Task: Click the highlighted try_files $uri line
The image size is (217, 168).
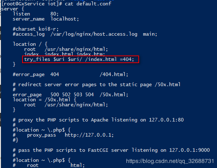Action: point(79,59)
